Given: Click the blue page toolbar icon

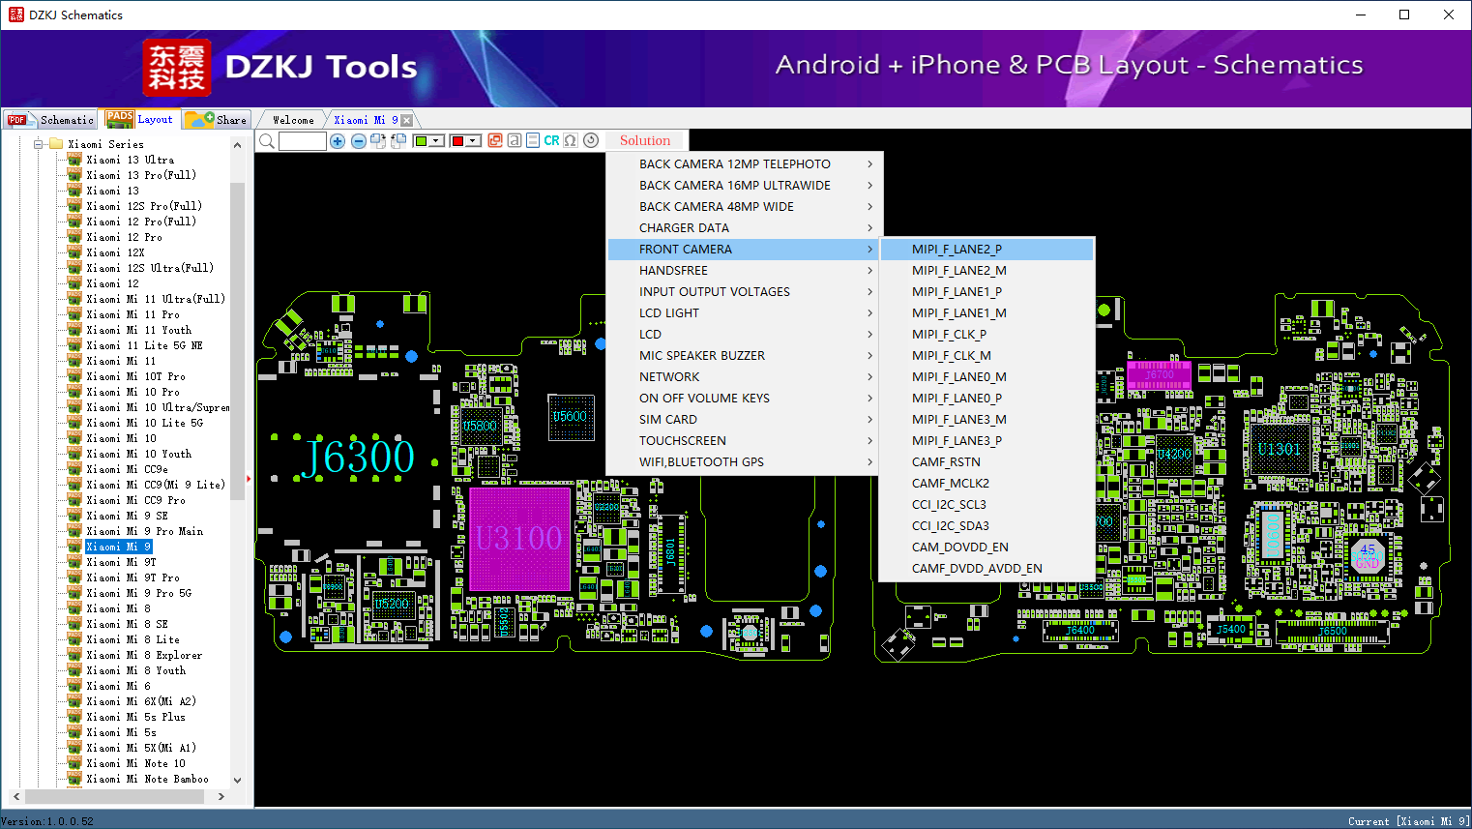Looking at the screenshot, I should point(533,140).
